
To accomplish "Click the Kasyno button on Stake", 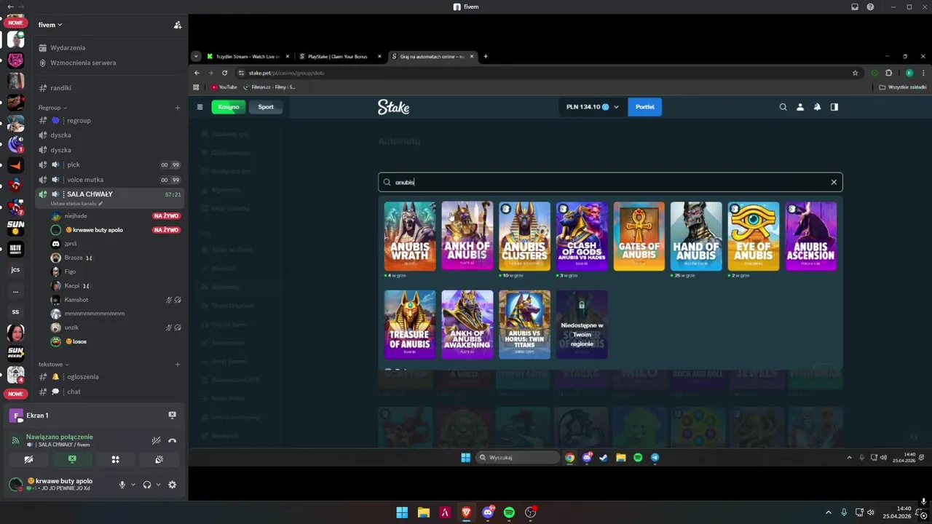I will coord(229,107).
